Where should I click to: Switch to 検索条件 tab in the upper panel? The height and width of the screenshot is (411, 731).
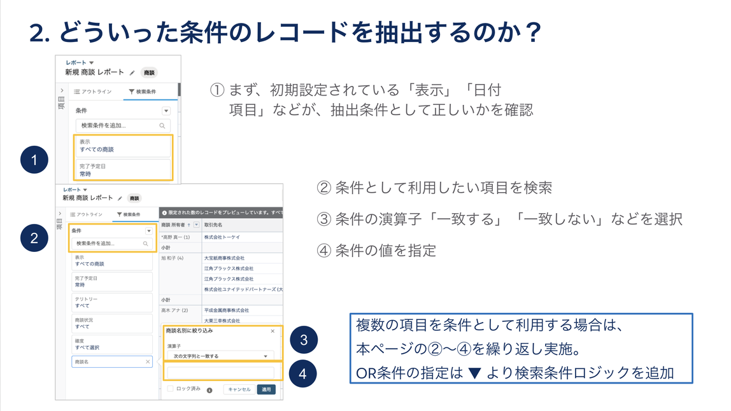(143, 92)
